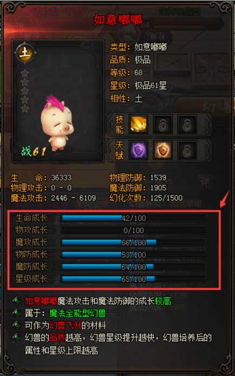The height and width of the screenshot is (376, 235).
Task: Click the 生命成长 progress bar
Action: click(134, 218)
